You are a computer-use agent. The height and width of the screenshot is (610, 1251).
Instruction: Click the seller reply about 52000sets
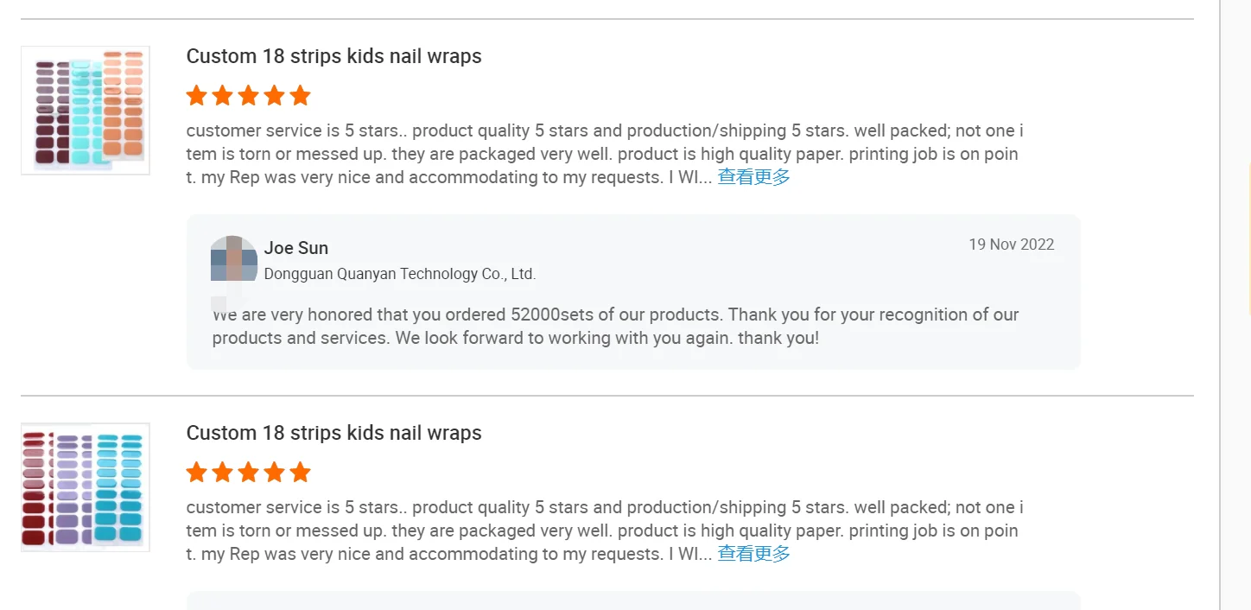[x=615, y=326]
